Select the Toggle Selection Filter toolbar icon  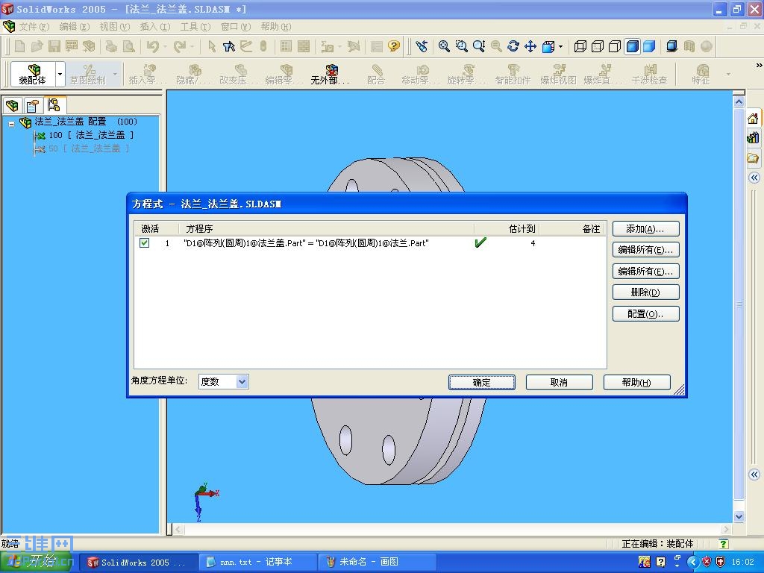228,46
